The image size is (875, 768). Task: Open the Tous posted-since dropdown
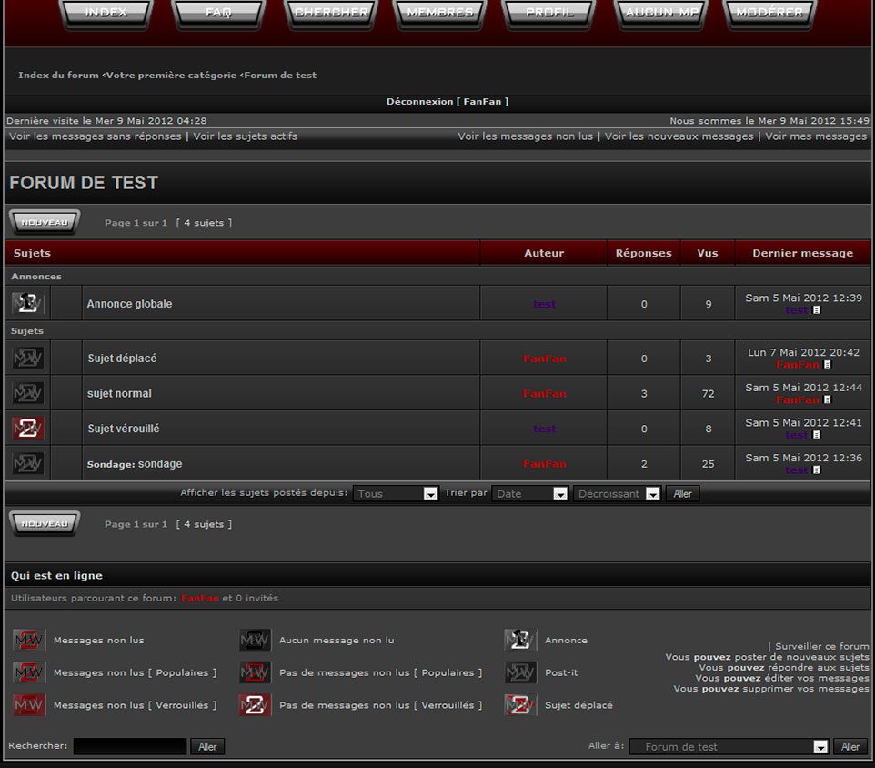click(396, 493)
